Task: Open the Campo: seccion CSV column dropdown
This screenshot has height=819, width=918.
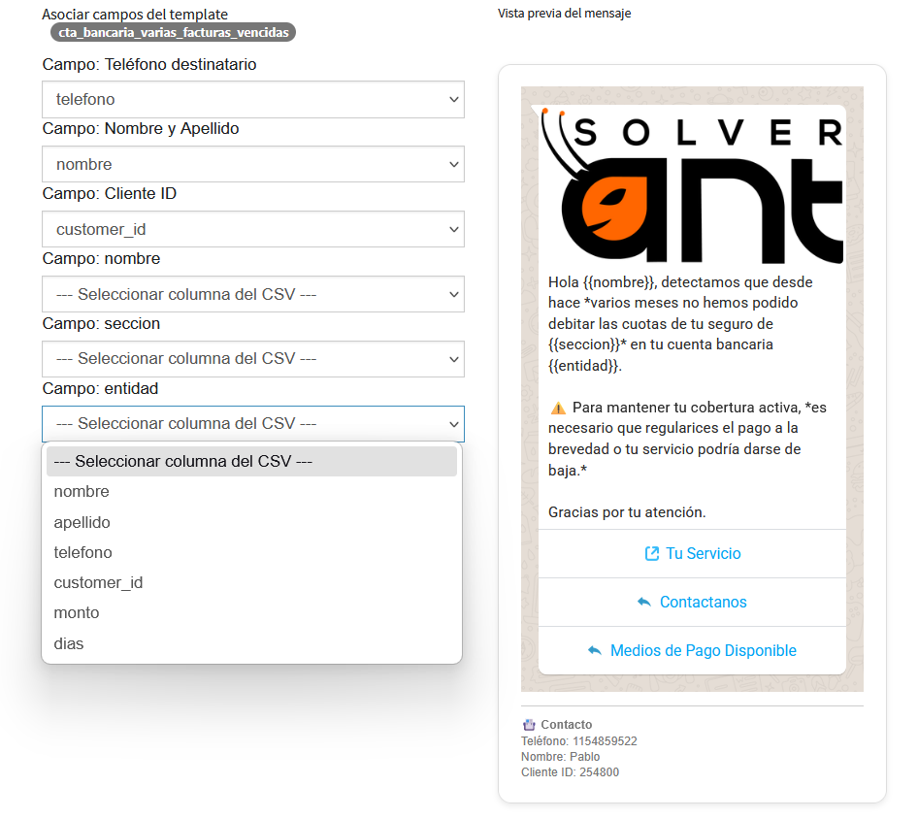Action: click(x=253, y=359)
